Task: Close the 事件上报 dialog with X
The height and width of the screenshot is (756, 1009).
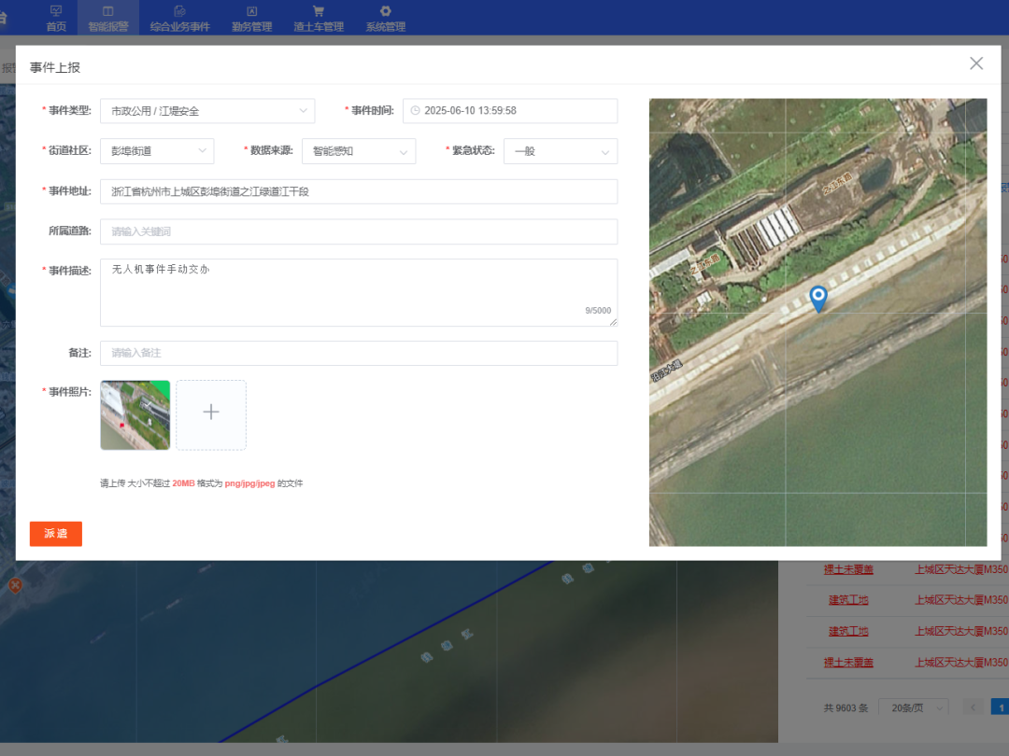Action: point(976,63)
